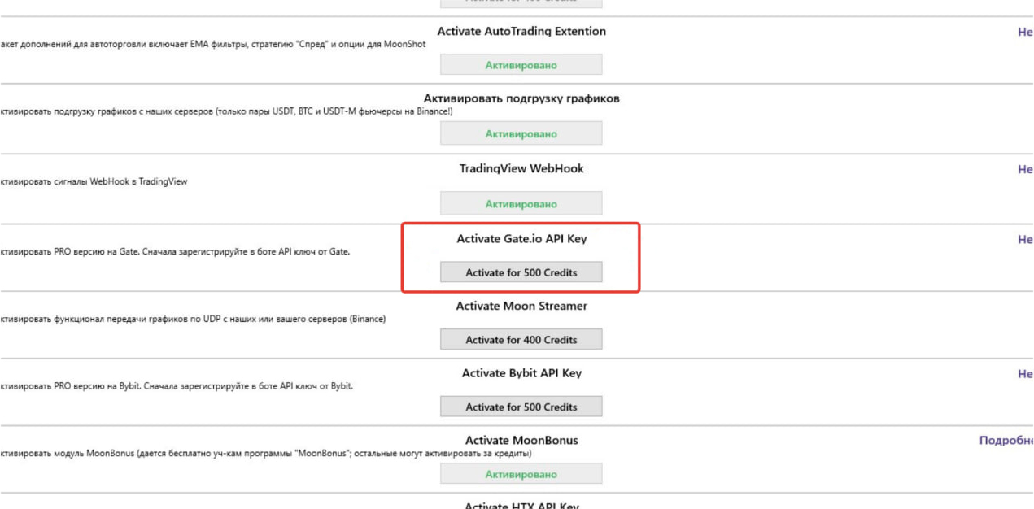Image resolution: width=1034 pixels, height=509 pixels.
Task: Click the Активировано button under TradingView WebHook
Action: tap(521, 203)
